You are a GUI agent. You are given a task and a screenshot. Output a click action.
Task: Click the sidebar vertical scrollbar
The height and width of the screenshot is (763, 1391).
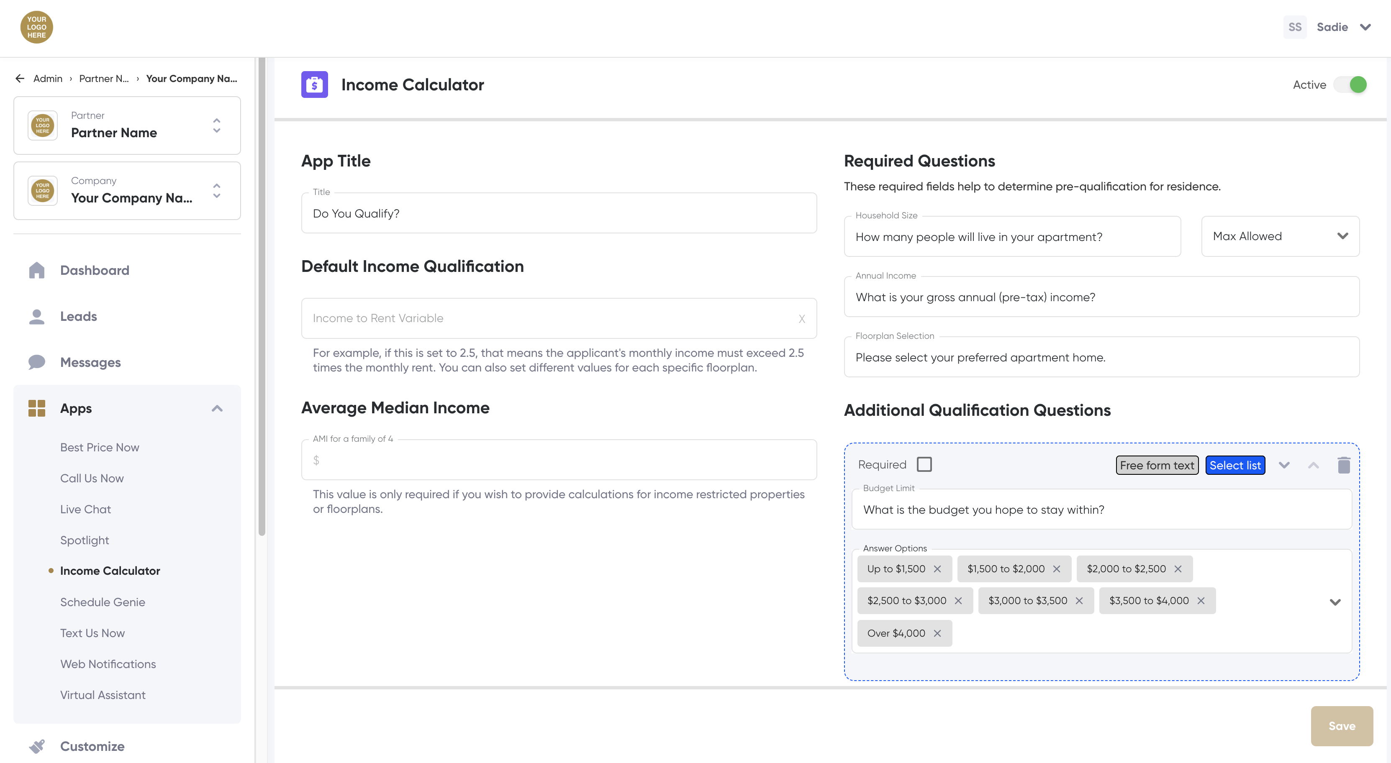(x=262, y=297)
